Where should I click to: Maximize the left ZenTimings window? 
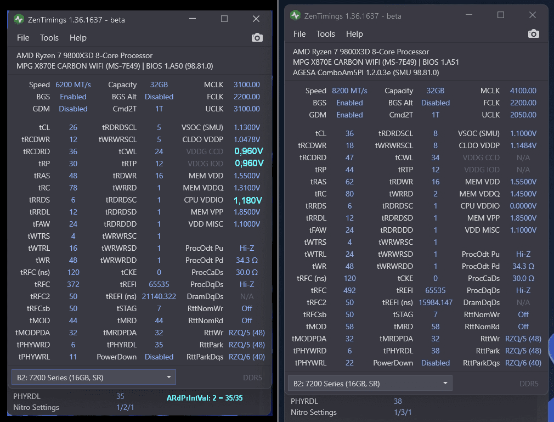coord(224,19)
